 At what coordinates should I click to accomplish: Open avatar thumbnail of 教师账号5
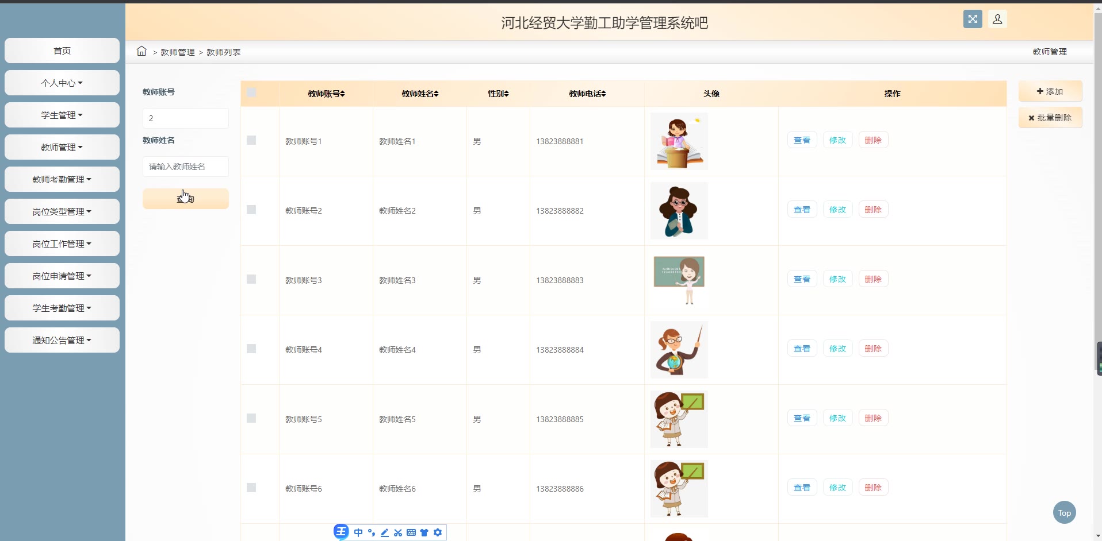(x=679, y=419)
